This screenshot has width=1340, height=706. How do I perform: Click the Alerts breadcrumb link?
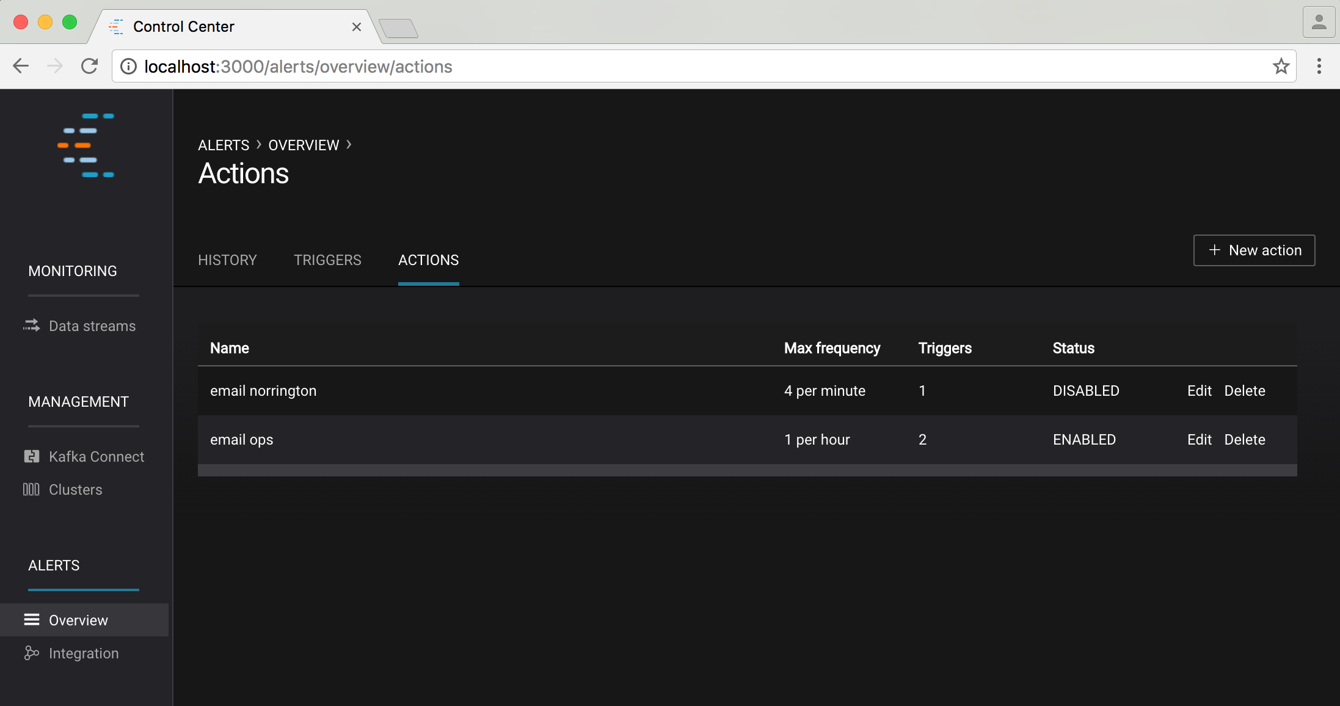click(x=224, y=145)
